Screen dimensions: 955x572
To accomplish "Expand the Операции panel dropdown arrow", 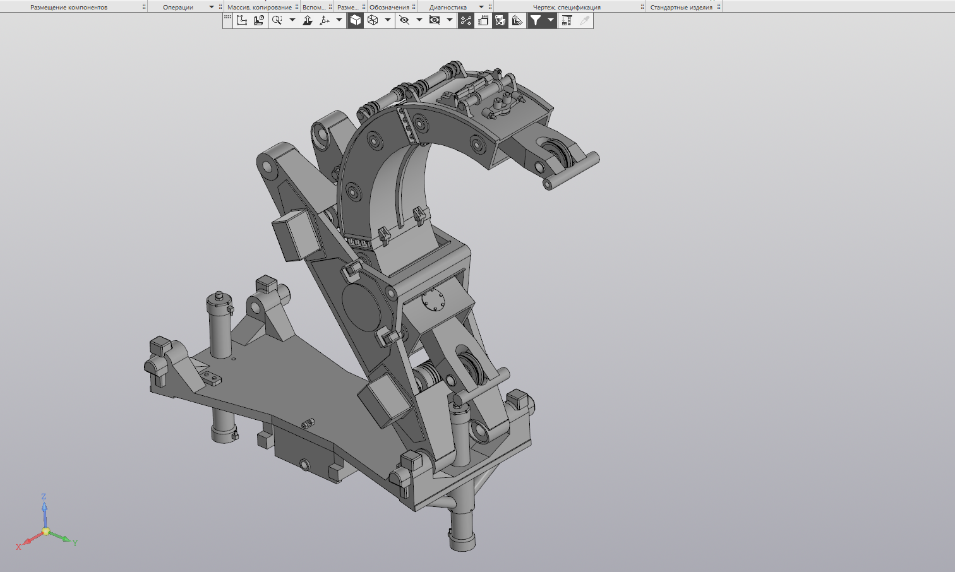I will (x=212, y=7).
